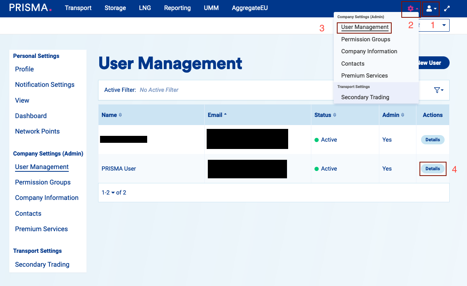
Task: Click the fullscreen expand arrows icon
Action: [447, 8]
